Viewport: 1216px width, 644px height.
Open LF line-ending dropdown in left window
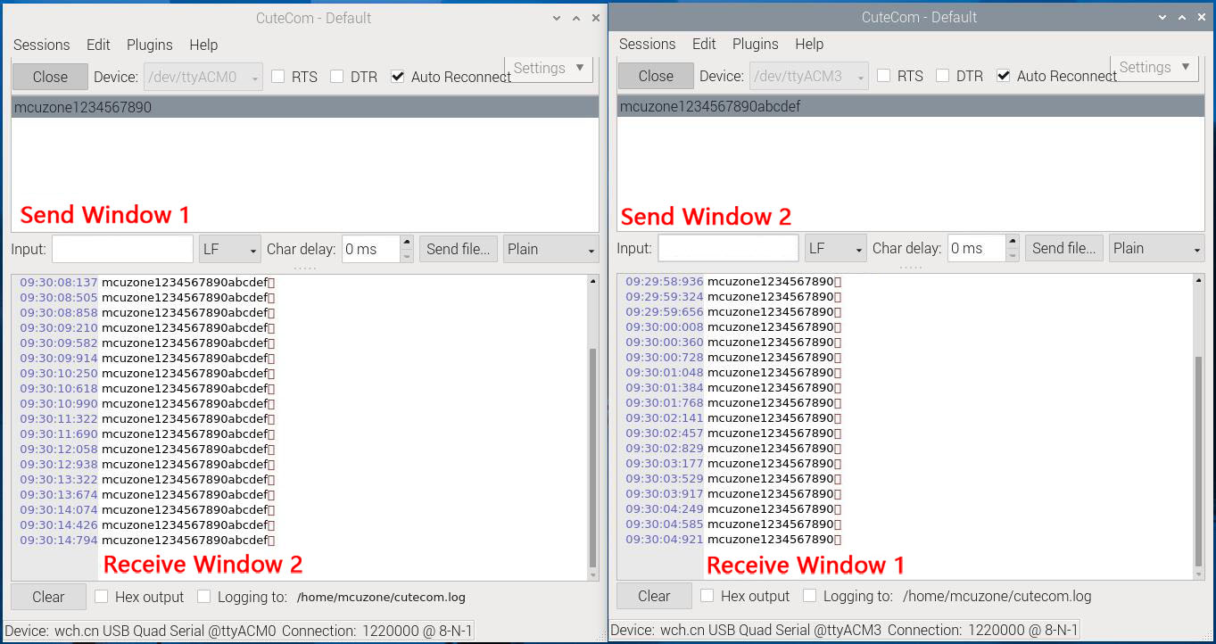pos(230,249)
